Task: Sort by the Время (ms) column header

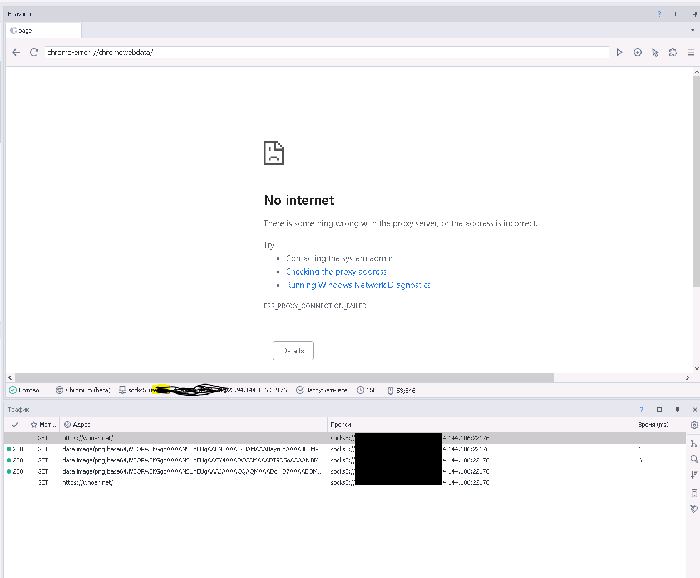Action: pyautogui.click(x=660, y=425)
